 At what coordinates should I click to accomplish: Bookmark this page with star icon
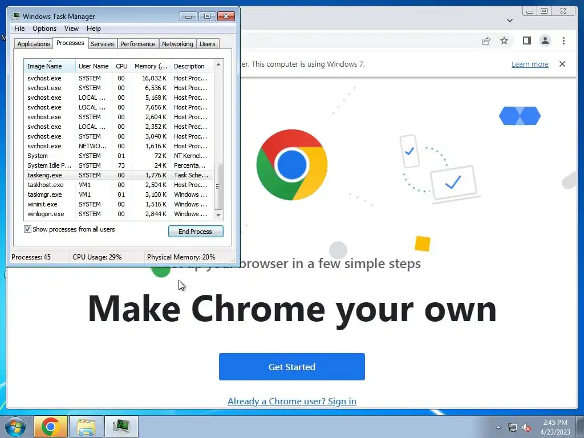[504, 40]
